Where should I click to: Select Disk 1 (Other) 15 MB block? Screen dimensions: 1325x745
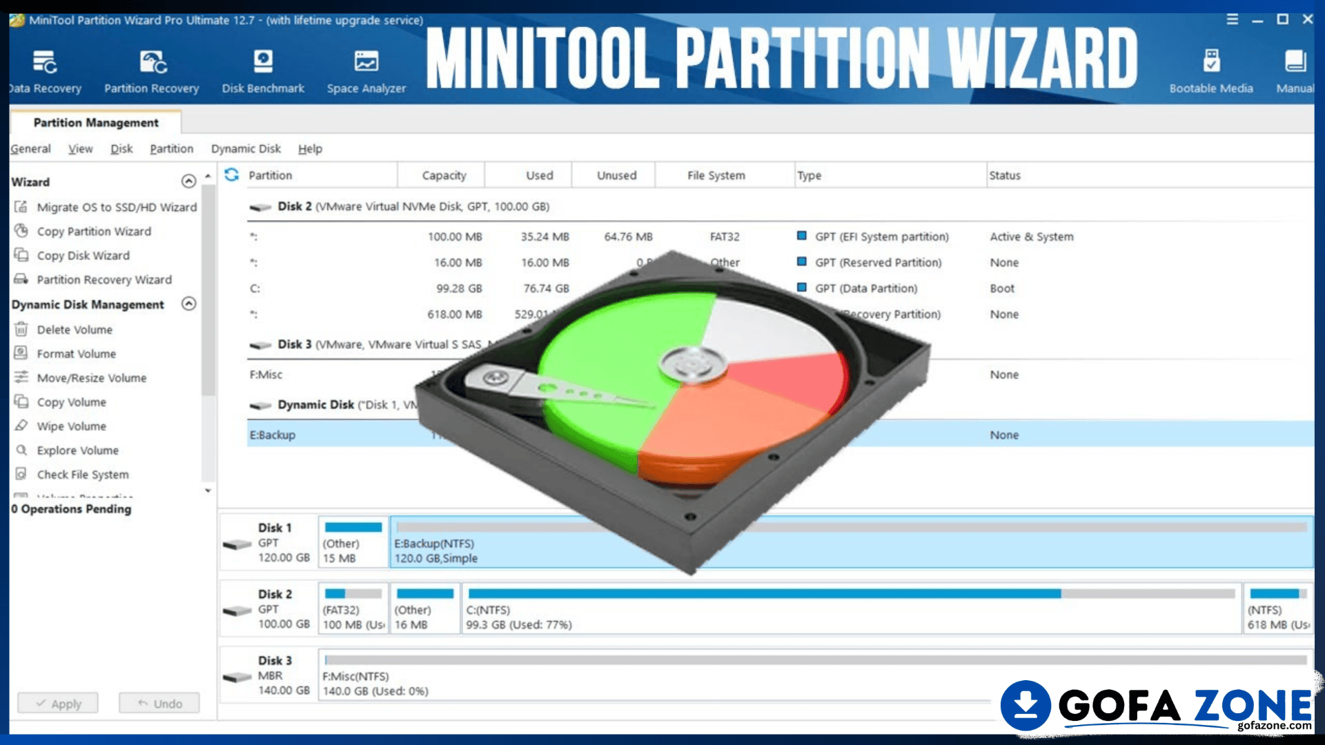click(353, 542)
